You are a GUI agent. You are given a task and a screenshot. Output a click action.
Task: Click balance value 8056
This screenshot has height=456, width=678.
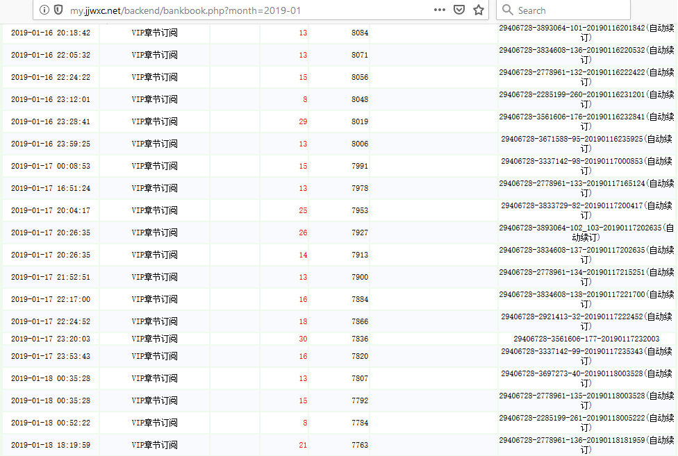360,77
